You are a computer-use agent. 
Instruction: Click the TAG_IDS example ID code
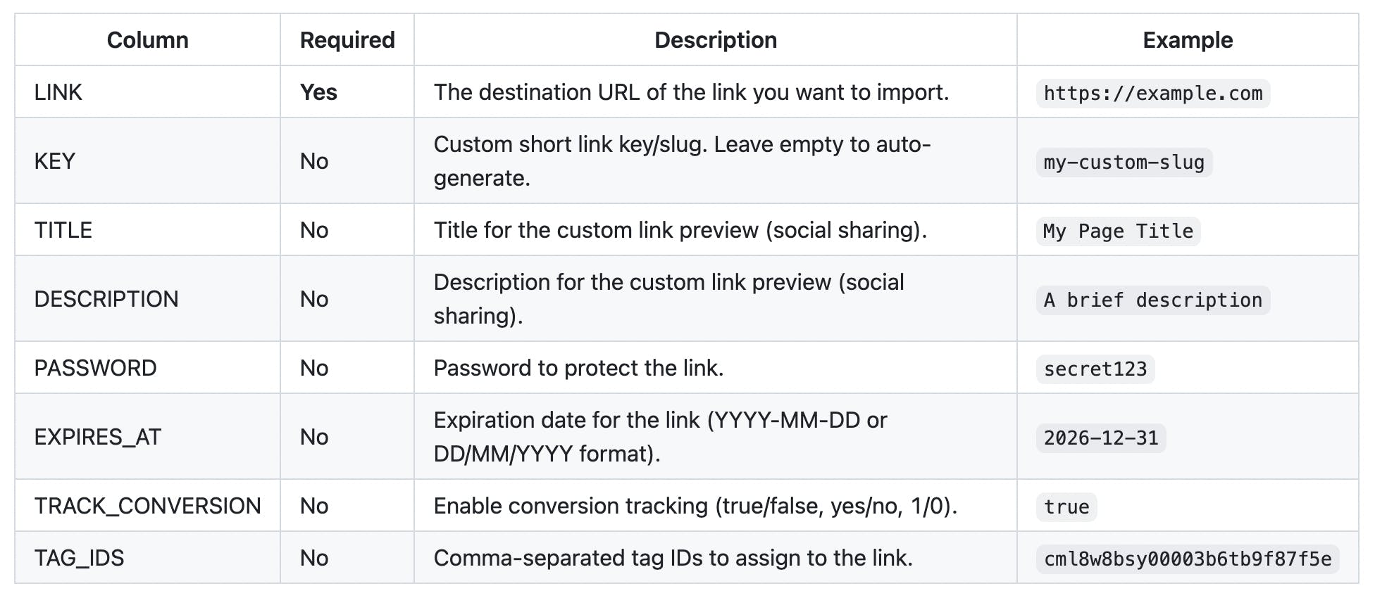click(1187, 559)
